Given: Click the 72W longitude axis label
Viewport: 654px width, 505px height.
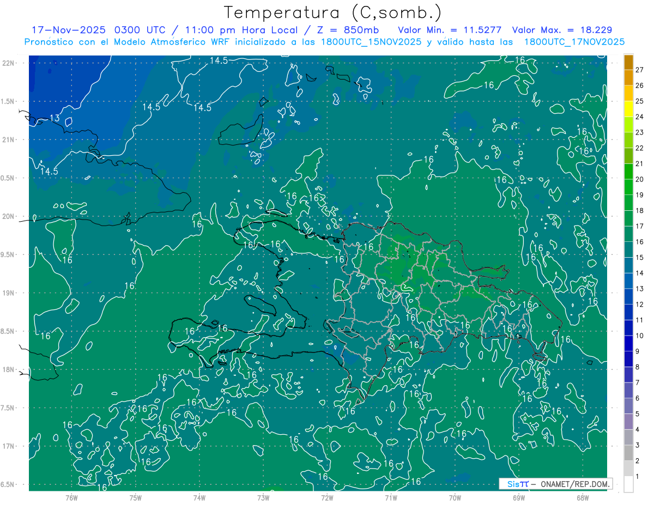Looking at the screenshot, I should (x=327, y=497).
